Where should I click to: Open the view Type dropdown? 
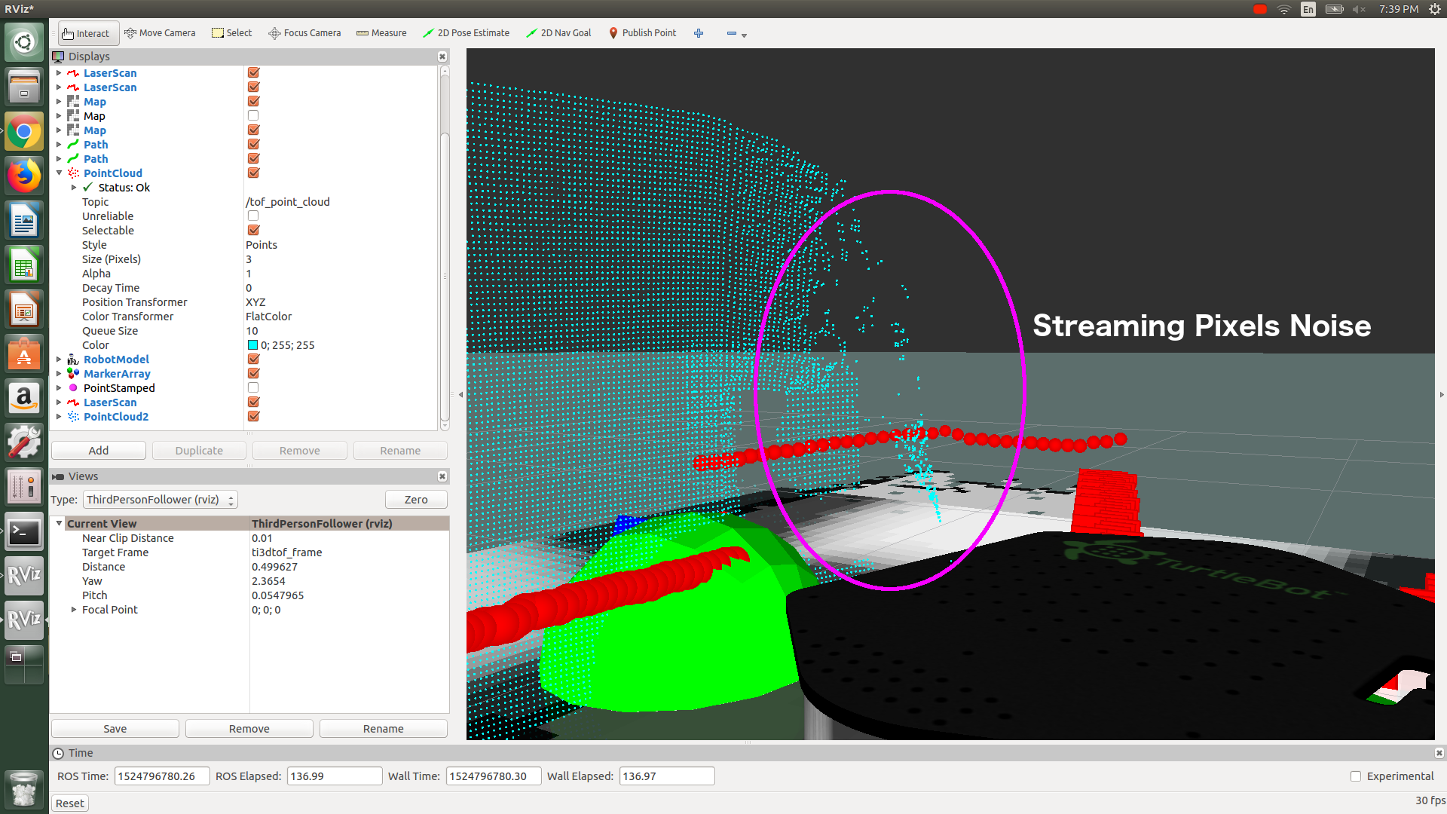(x=161, y=500)
